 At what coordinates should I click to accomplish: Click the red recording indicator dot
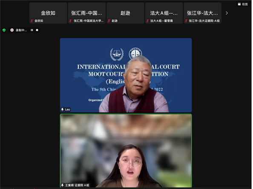pyautogui.click(x=12, y=30)
